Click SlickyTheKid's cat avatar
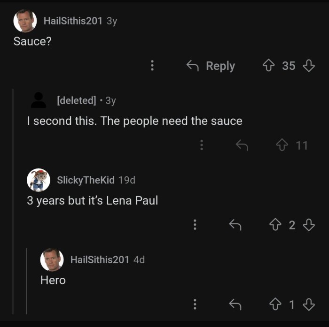 (39, 180)
